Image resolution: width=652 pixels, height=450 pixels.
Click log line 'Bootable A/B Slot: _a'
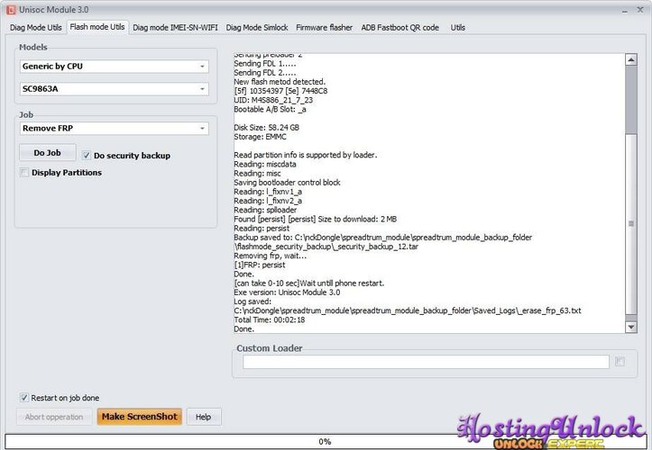click(271, 109)
